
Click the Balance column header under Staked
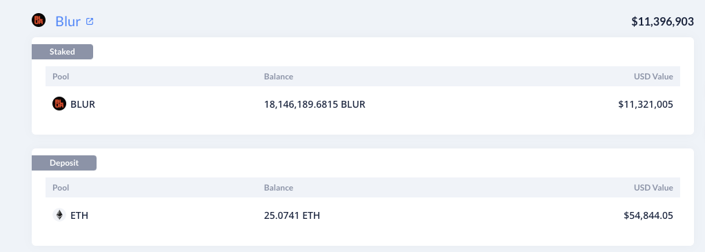point(278,77)
